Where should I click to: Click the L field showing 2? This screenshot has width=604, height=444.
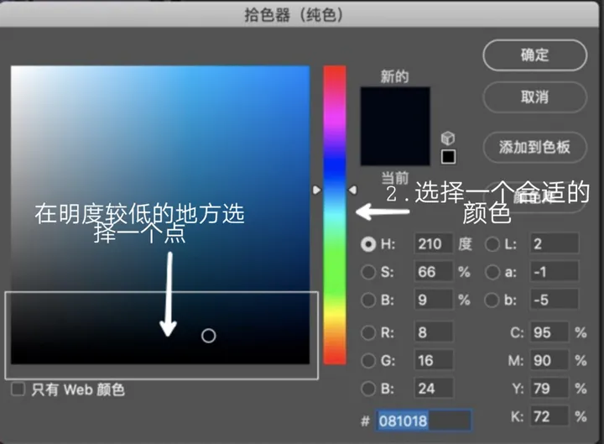click(x=554, y=243)
